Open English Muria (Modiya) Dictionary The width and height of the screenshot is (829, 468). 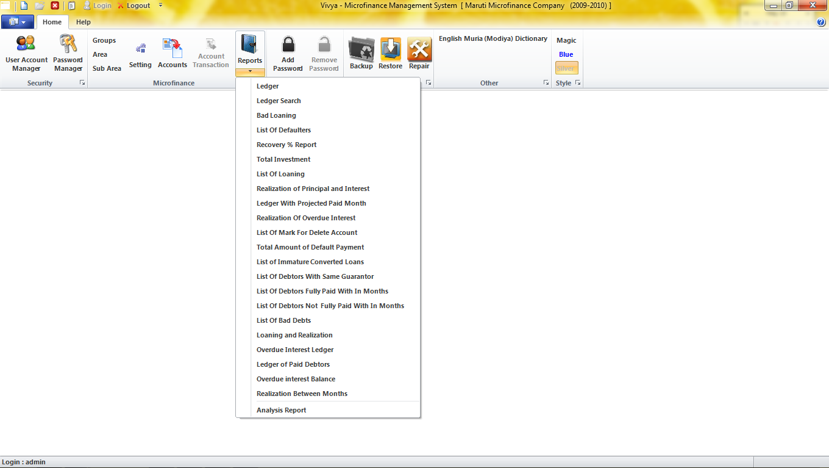[493, 38]
